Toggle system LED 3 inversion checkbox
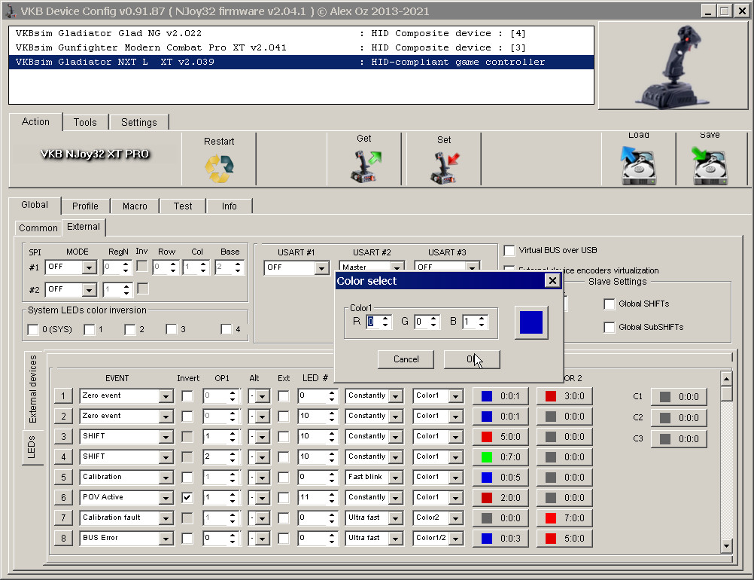This screenshot has height=580, width=754. (x=171, y=329)
